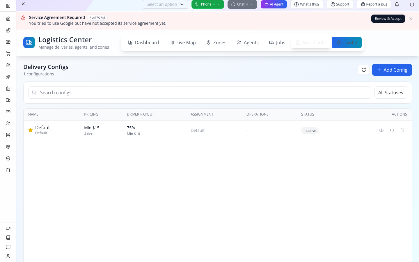Viewport: 419px width, 262px height.
Task: Click the STATUS column header
Action: [x=308, y=114]
